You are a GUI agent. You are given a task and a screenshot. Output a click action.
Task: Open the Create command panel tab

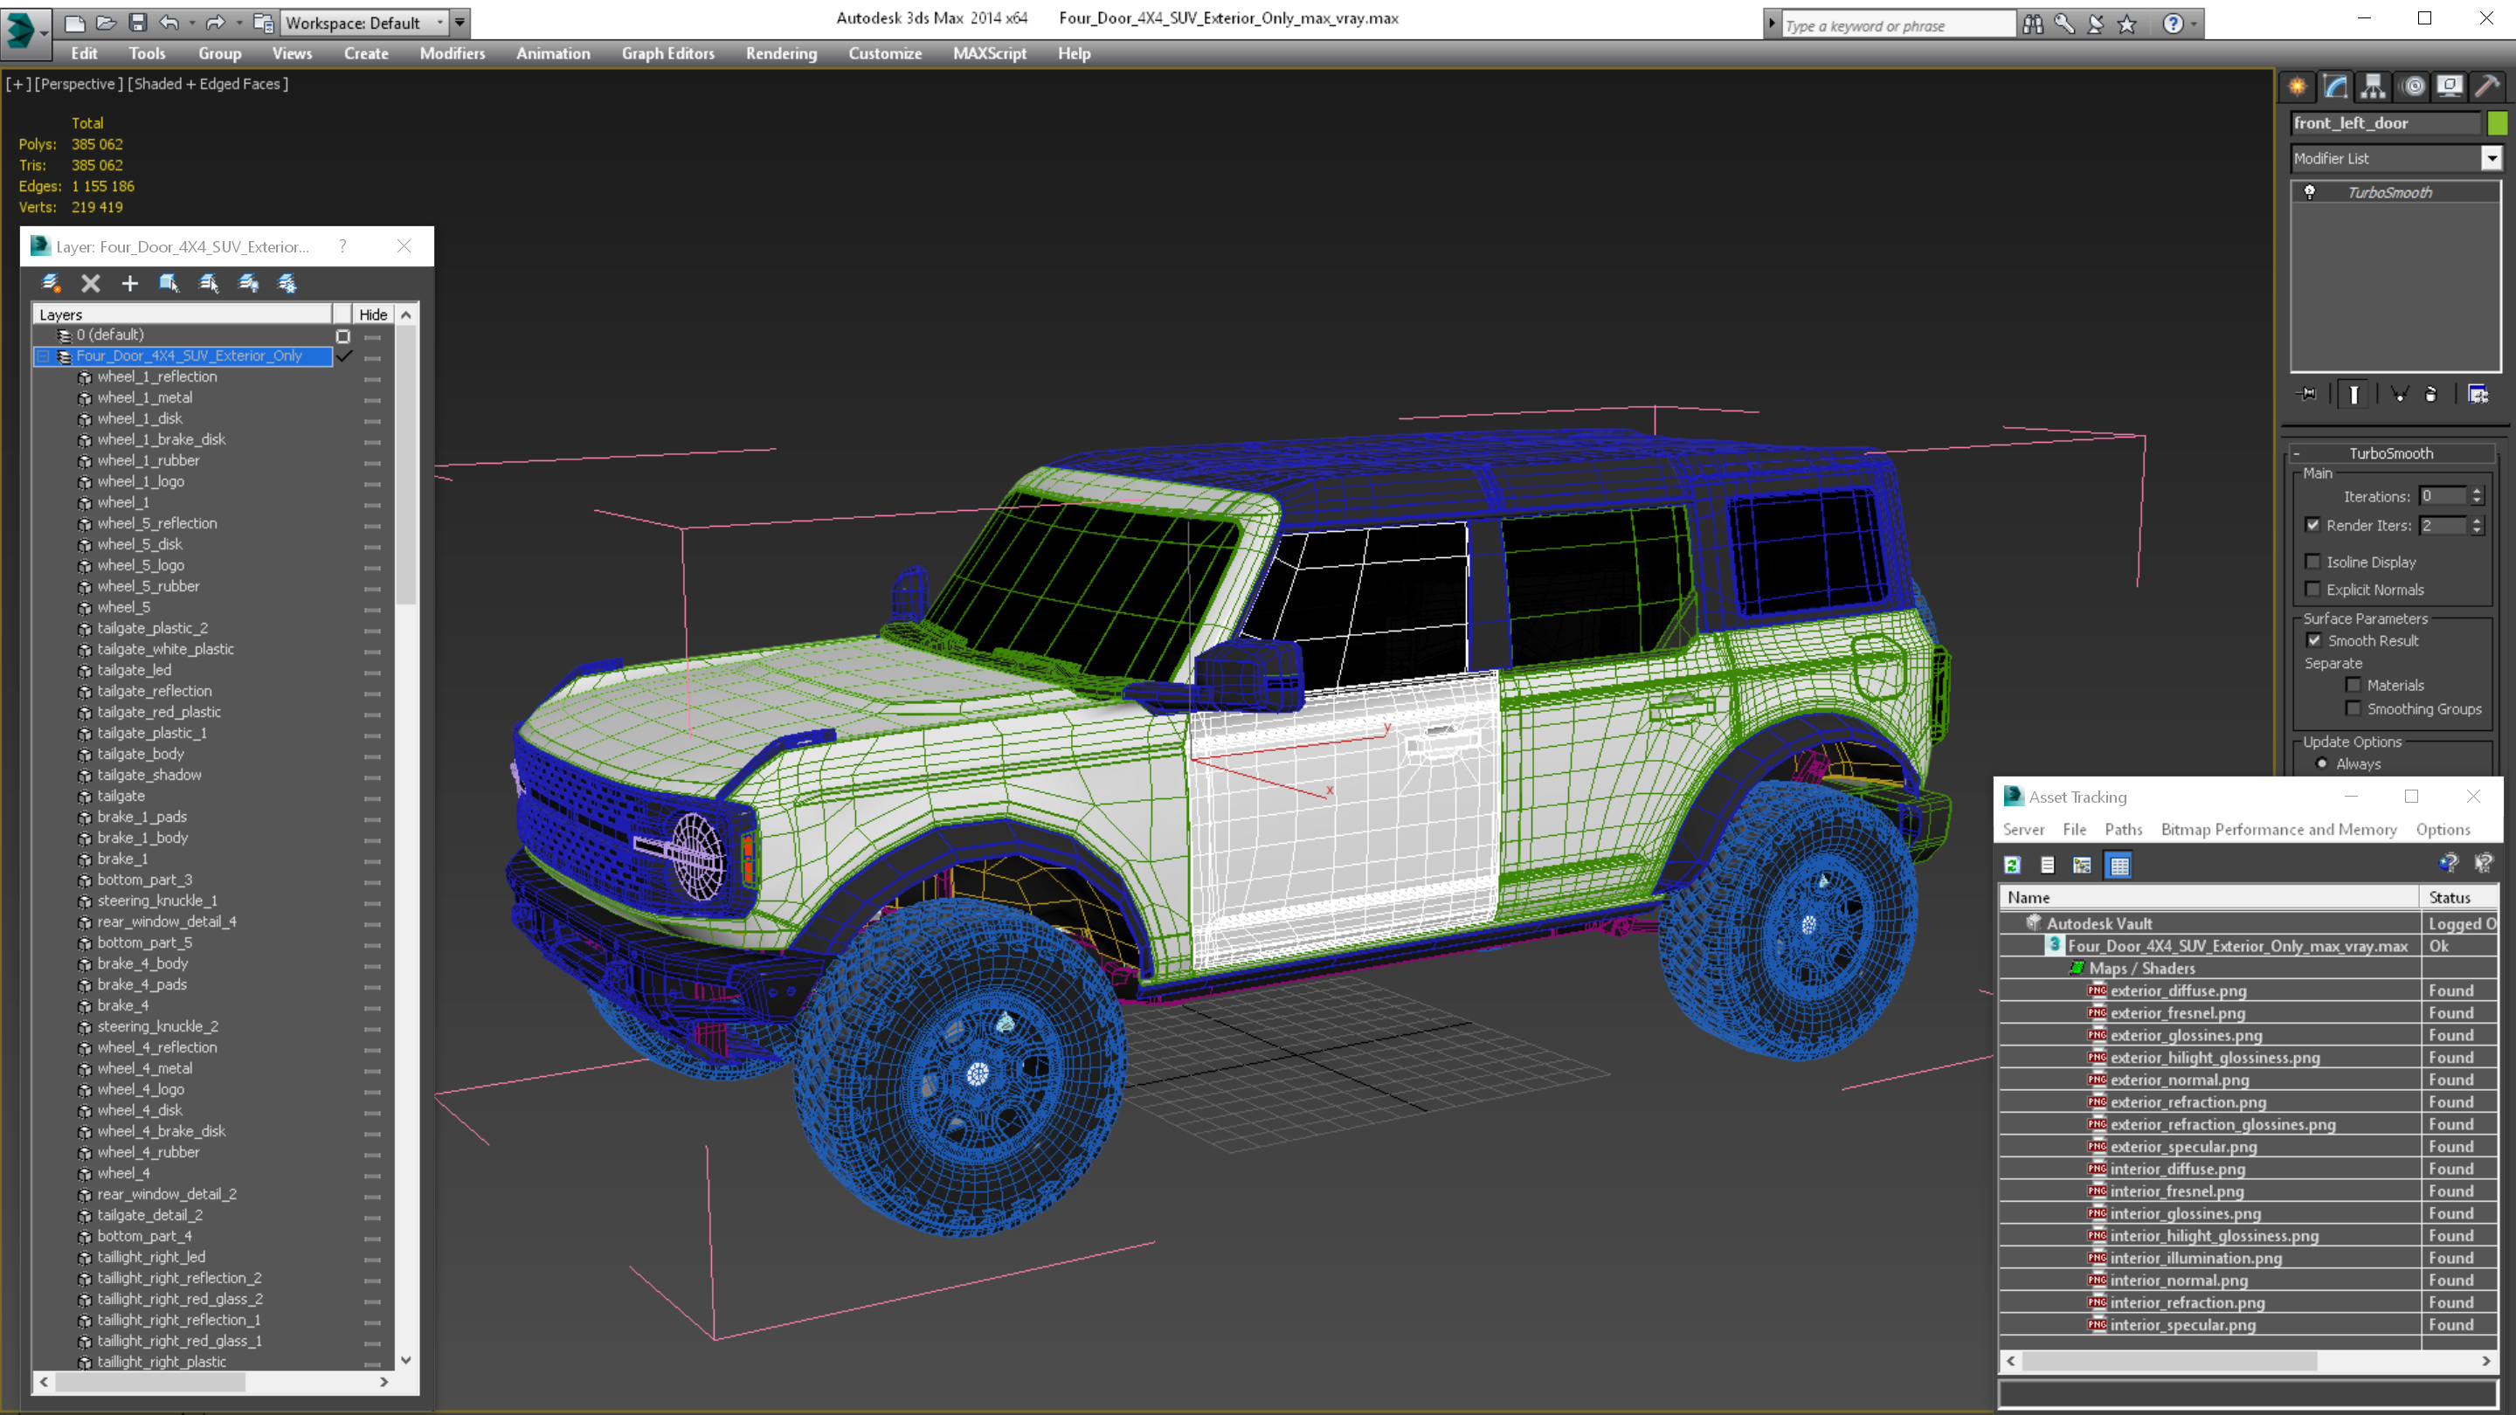2298,87
